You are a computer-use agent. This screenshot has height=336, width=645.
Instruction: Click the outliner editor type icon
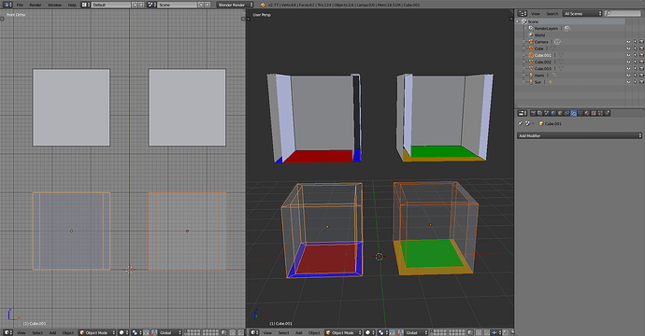point(522,14)
